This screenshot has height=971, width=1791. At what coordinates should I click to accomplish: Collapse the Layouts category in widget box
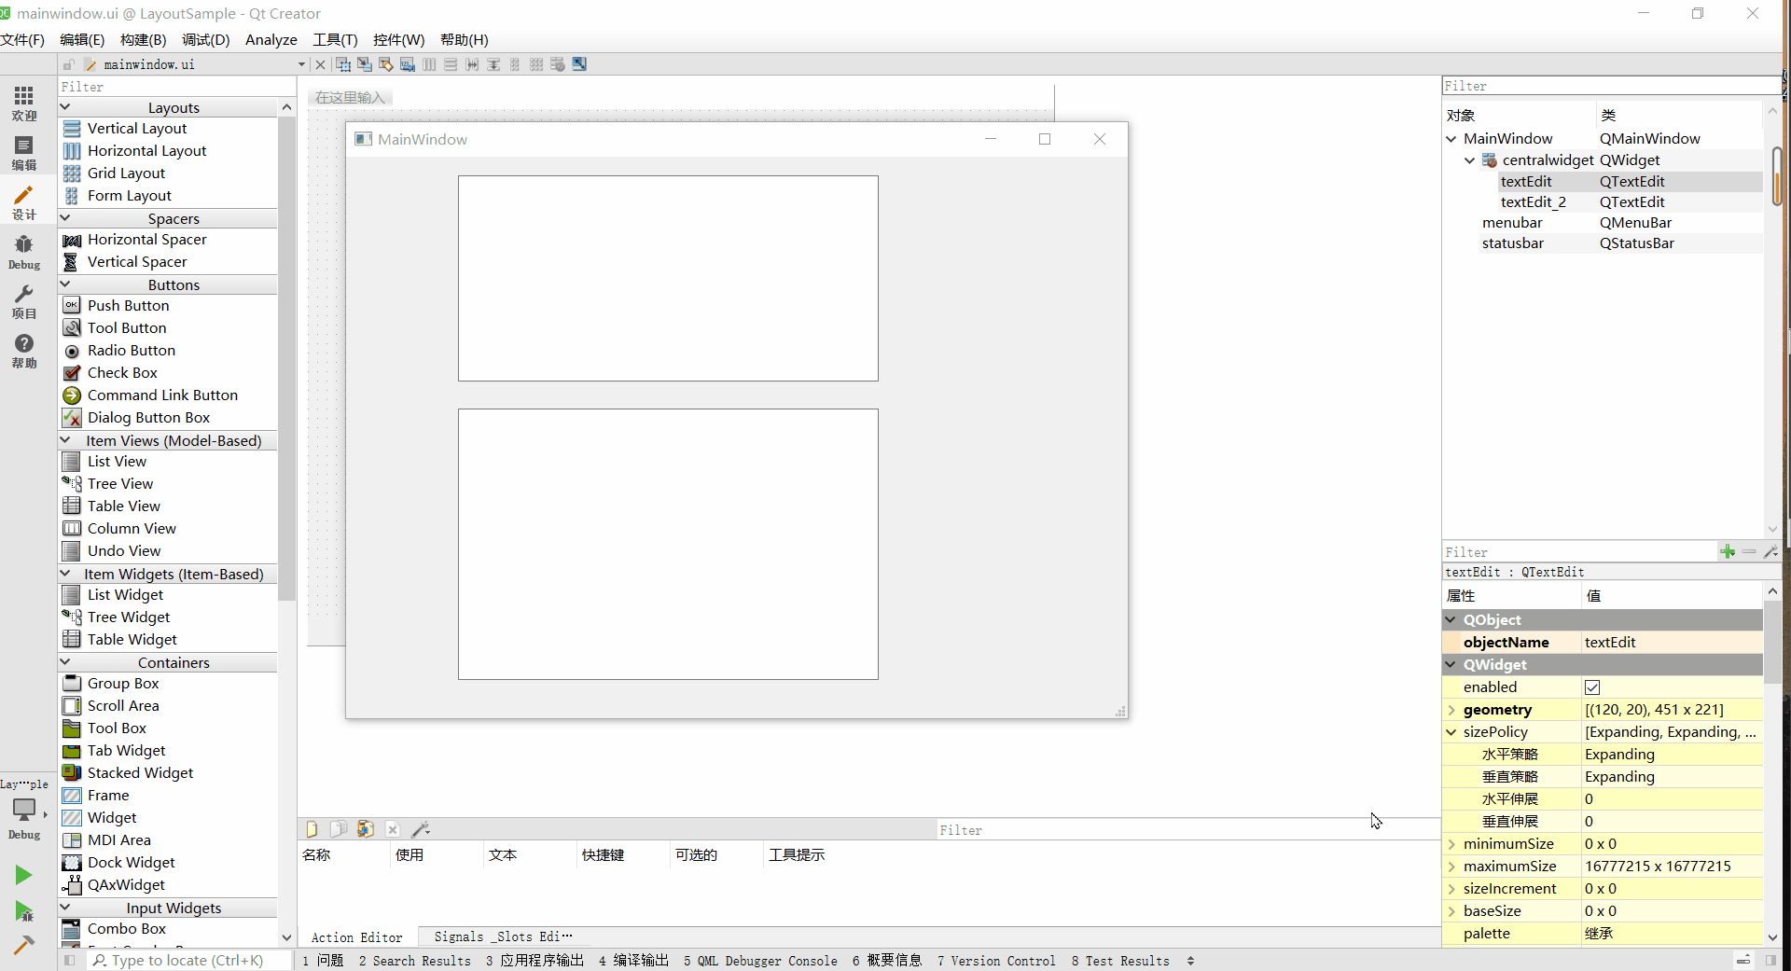pyautogui.click(x=65, y=107)
